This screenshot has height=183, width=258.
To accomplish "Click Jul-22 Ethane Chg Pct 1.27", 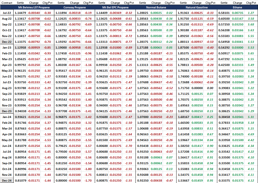I will coord(251,13).
